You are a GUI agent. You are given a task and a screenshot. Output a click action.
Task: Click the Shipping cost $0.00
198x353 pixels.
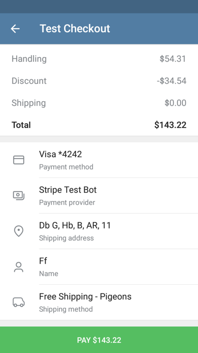[175, 103]
